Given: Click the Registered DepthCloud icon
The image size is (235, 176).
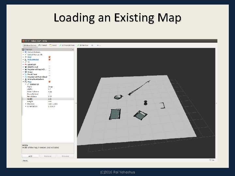Looking at the screenshot, I should (26, 69).
